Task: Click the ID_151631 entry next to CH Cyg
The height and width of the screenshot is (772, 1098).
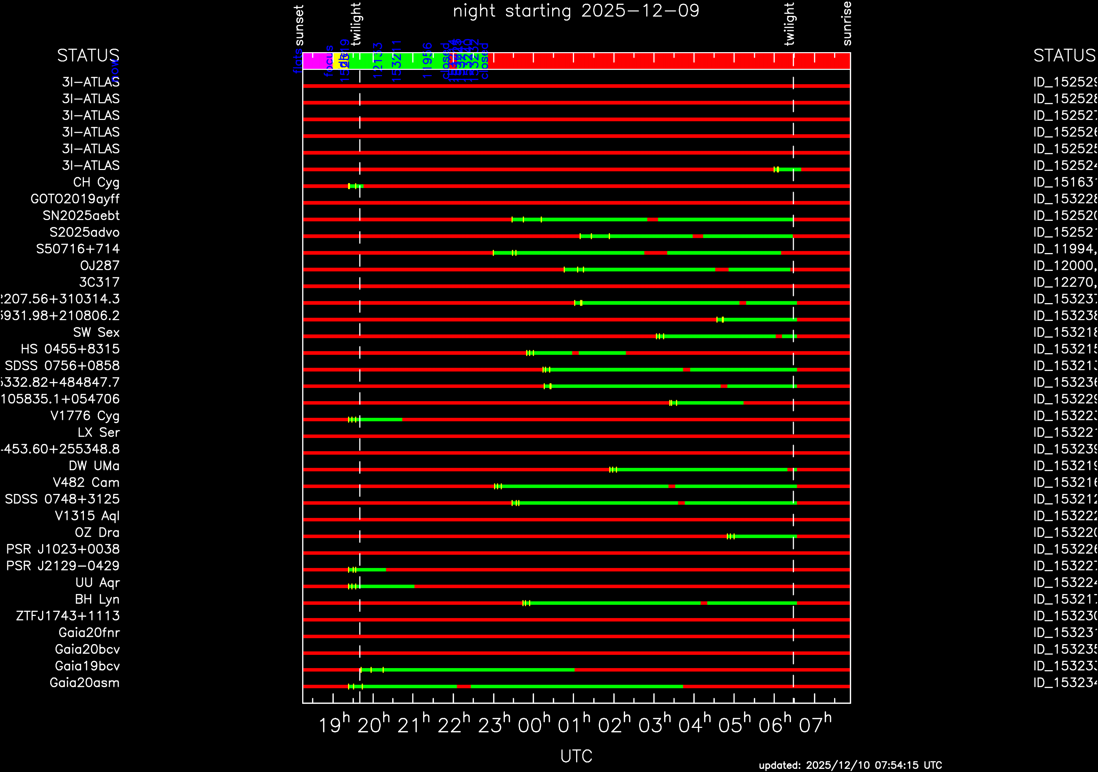Action: [x=1065, y=182]
